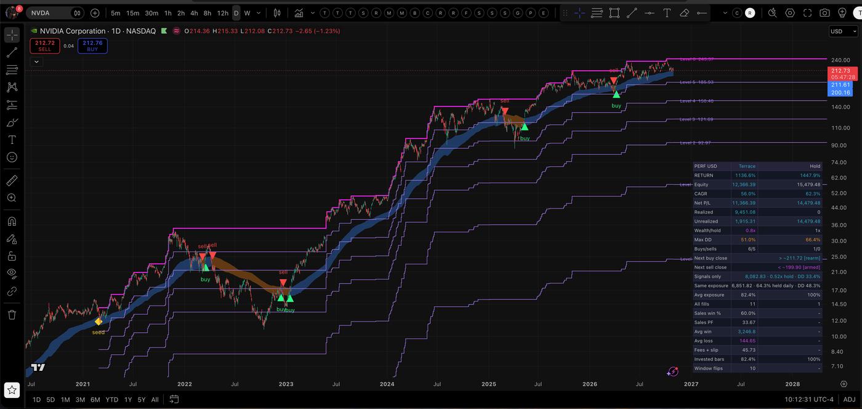Open the emoji and stickers tool

point(12,157)
